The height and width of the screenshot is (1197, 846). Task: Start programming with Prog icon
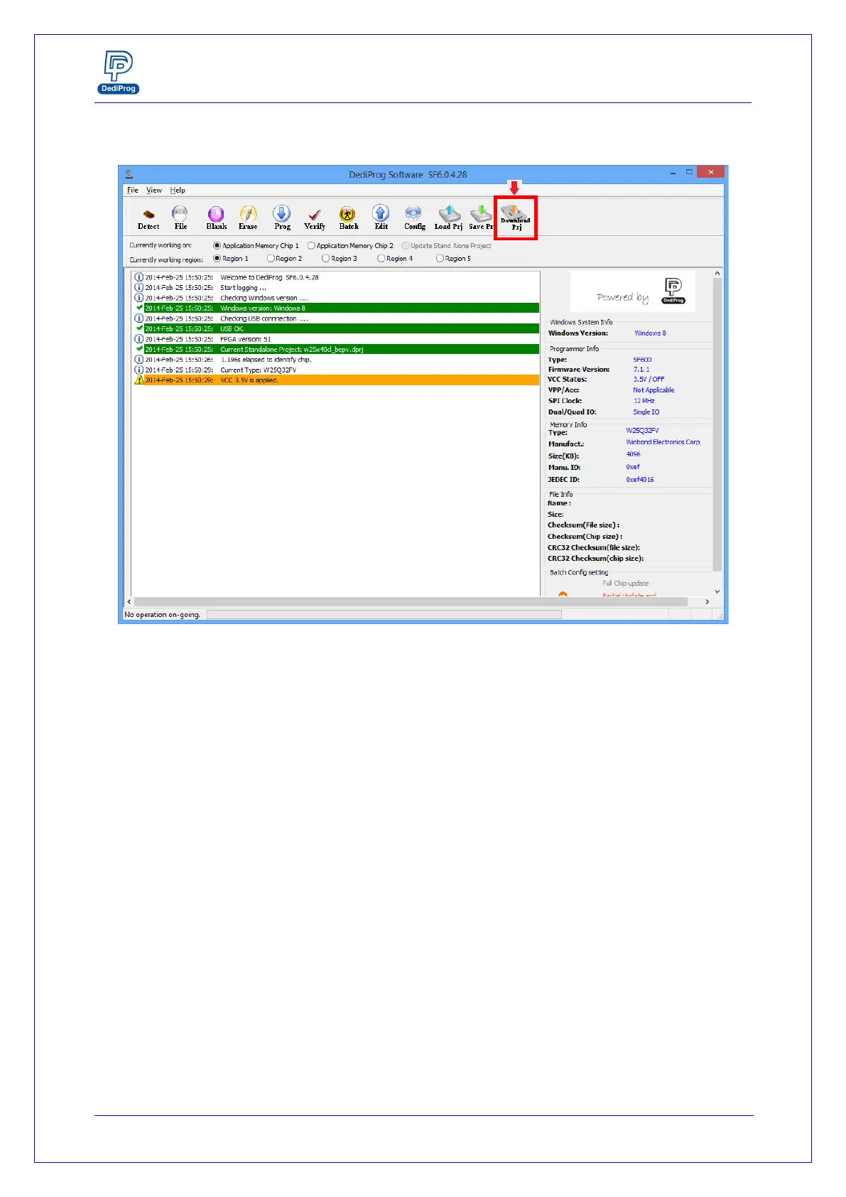pyautogui.click(x=282, y=218)
